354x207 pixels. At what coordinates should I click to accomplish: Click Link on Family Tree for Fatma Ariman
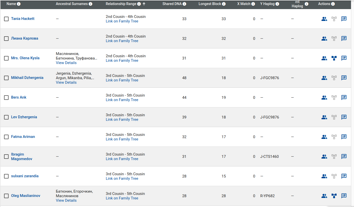coord(122,139)
